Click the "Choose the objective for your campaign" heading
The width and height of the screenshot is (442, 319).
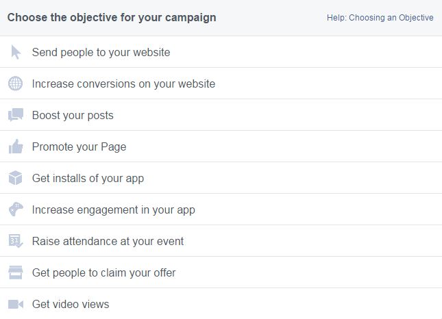tap(112, 18)
